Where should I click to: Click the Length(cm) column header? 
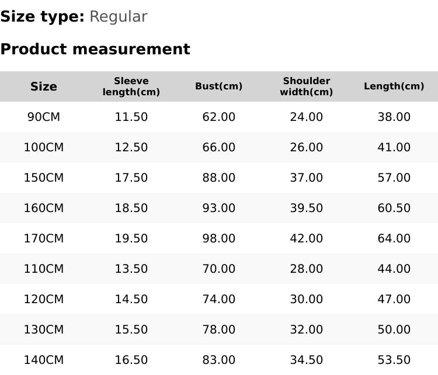(394, 86)
